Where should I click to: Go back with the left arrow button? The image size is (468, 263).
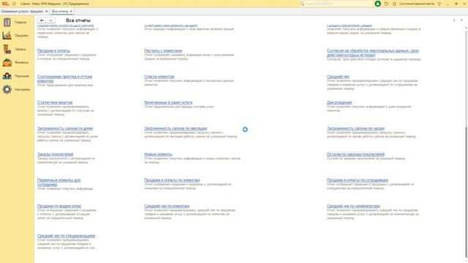pyautogui.click(x=42, y=20)
